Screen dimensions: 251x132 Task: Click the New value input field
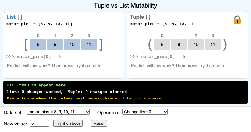[40, 123]
